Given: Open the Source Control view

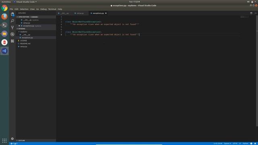Looking at the screenshot, I should (x=12, y=27).
